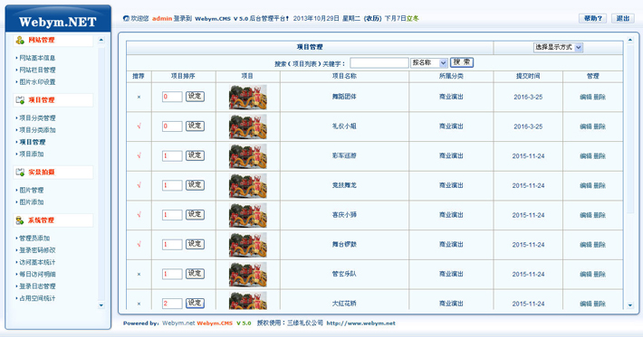Click main list scrollbar up arrow

(630, 40)
